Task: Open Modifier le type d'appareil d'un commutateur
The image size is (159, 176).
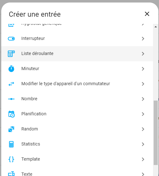Action: (x=77, y=84)
